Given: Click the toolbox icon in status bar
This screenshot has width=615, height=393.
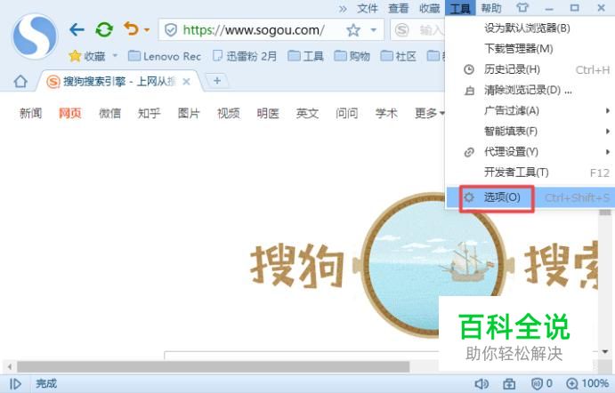Looking at the screenshot, I should (x=509, y=383).
